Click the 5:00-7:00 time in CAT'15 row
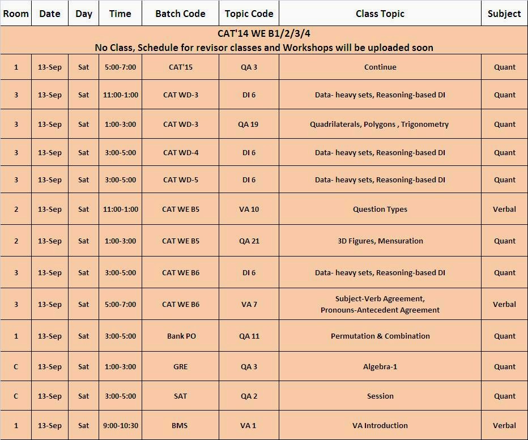 pyautogui.click(x=120, y=67)
